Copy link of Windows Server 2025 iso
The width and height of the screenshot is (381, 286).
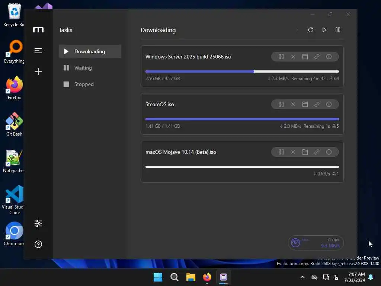(x=317, y=57)
